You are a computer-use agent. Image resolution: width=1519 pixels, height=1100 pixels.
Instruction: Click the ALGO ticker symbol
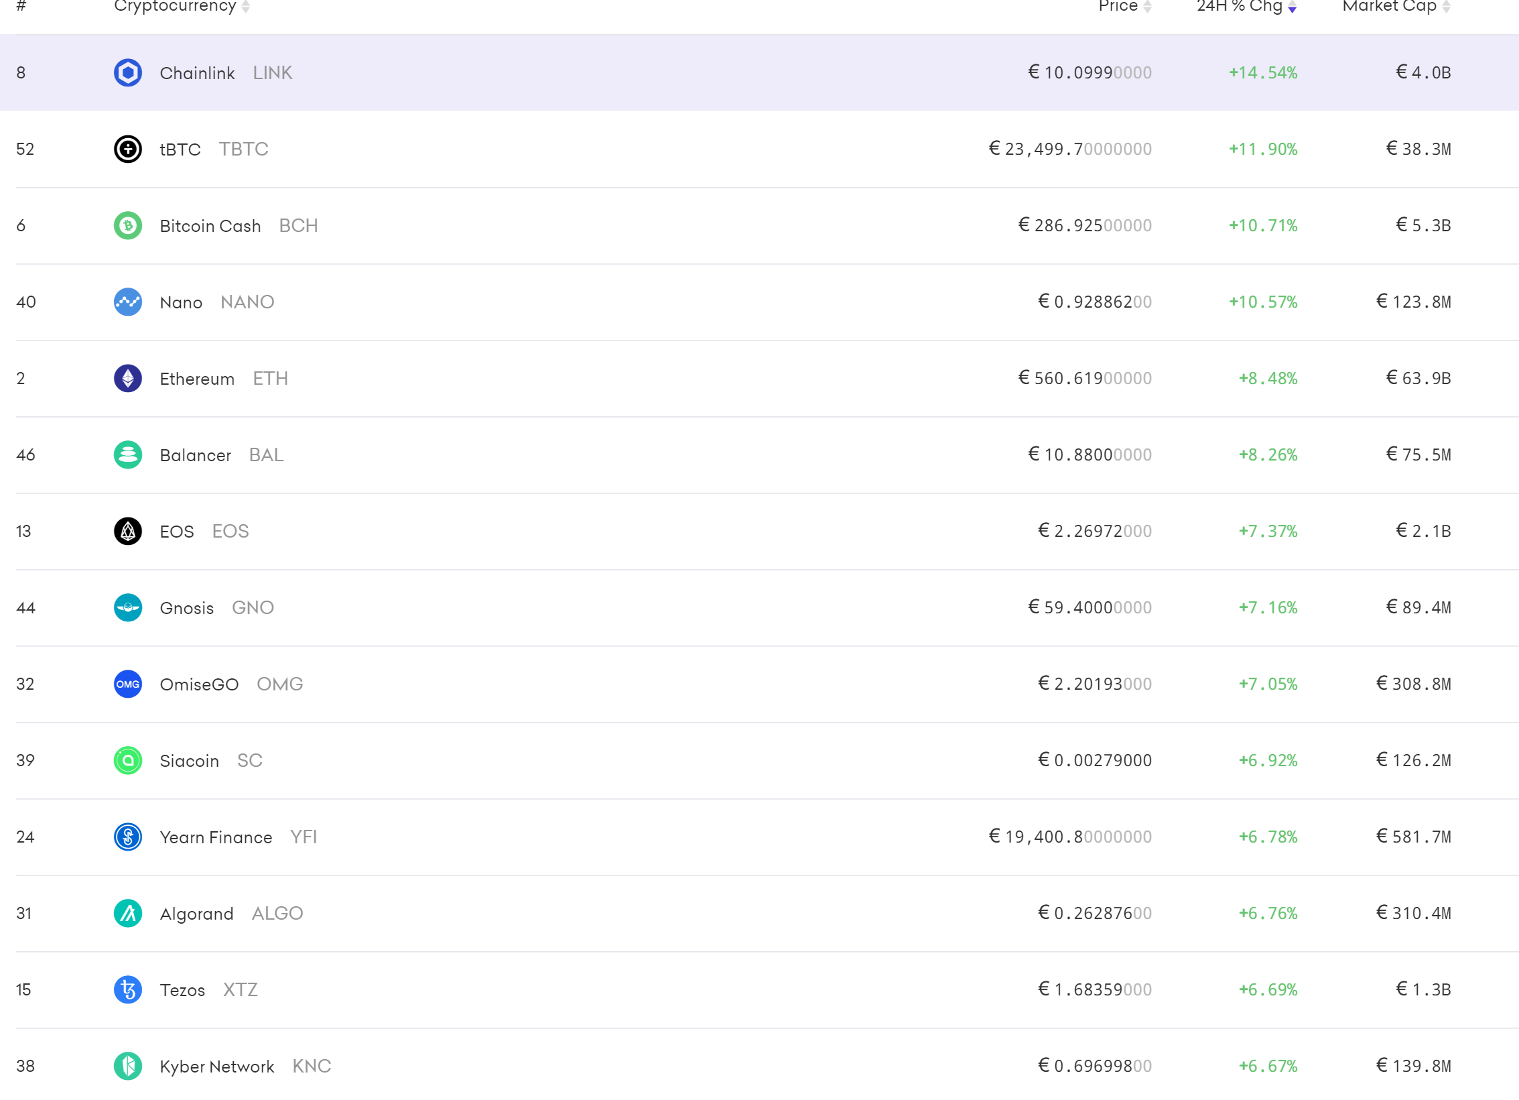(x=277, y=913)
